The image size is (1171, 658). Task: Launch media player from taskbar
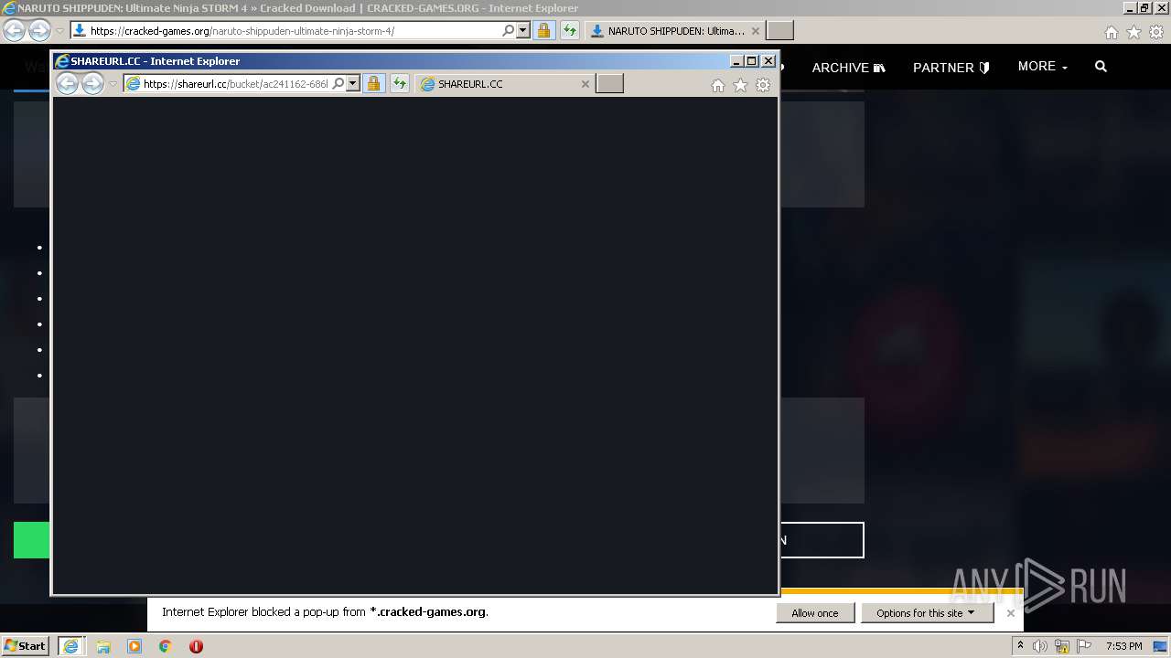coord(134,646)
